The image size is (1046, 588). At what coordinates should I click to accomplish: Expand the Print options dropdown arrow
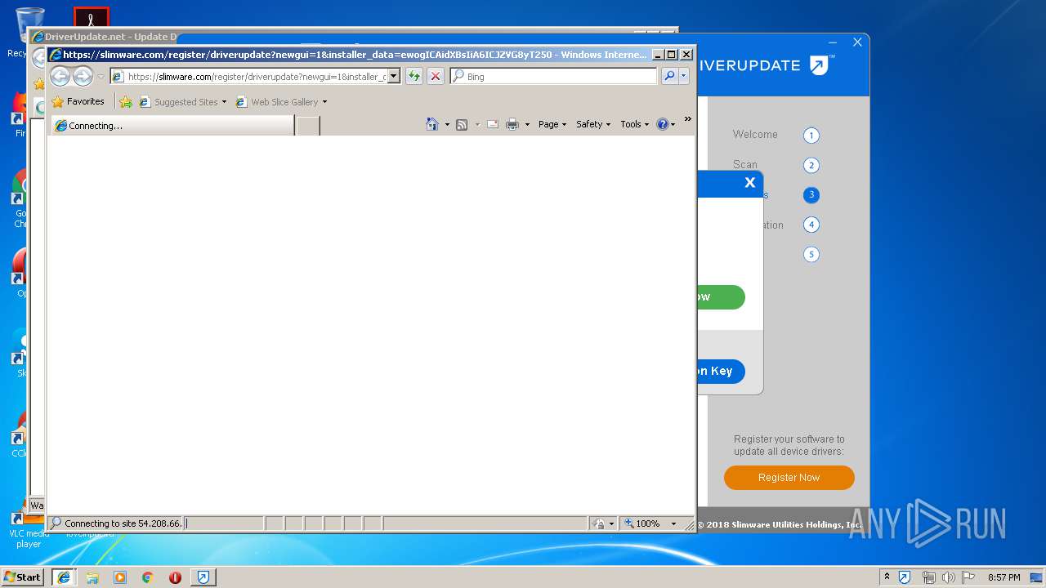pos(527,124)
